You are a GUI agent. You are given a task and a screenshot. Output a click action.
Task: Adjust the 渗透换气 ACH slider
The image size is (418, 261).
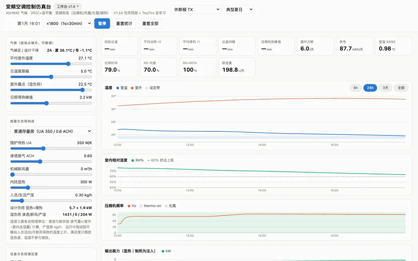[x=51, y=162]
